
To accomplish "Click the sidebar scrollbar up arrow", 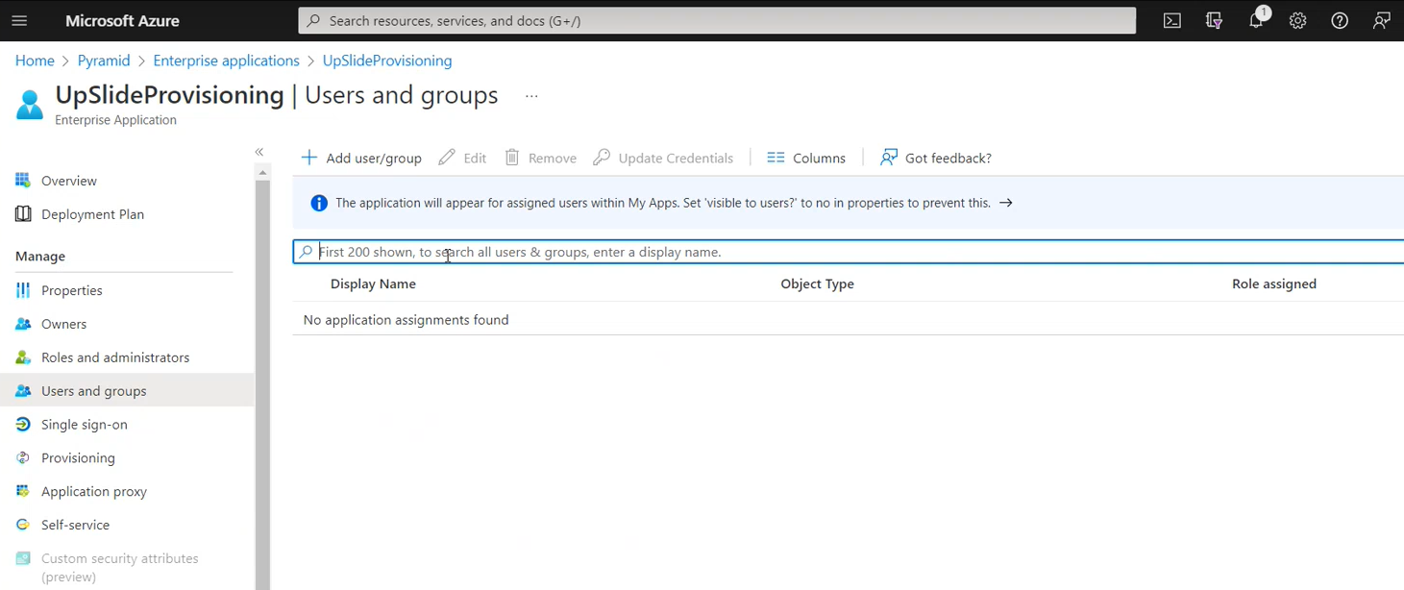I will point(262,173).
